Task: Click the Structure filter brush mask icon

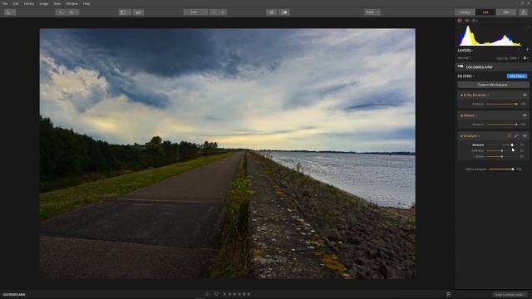Action: 516,136
